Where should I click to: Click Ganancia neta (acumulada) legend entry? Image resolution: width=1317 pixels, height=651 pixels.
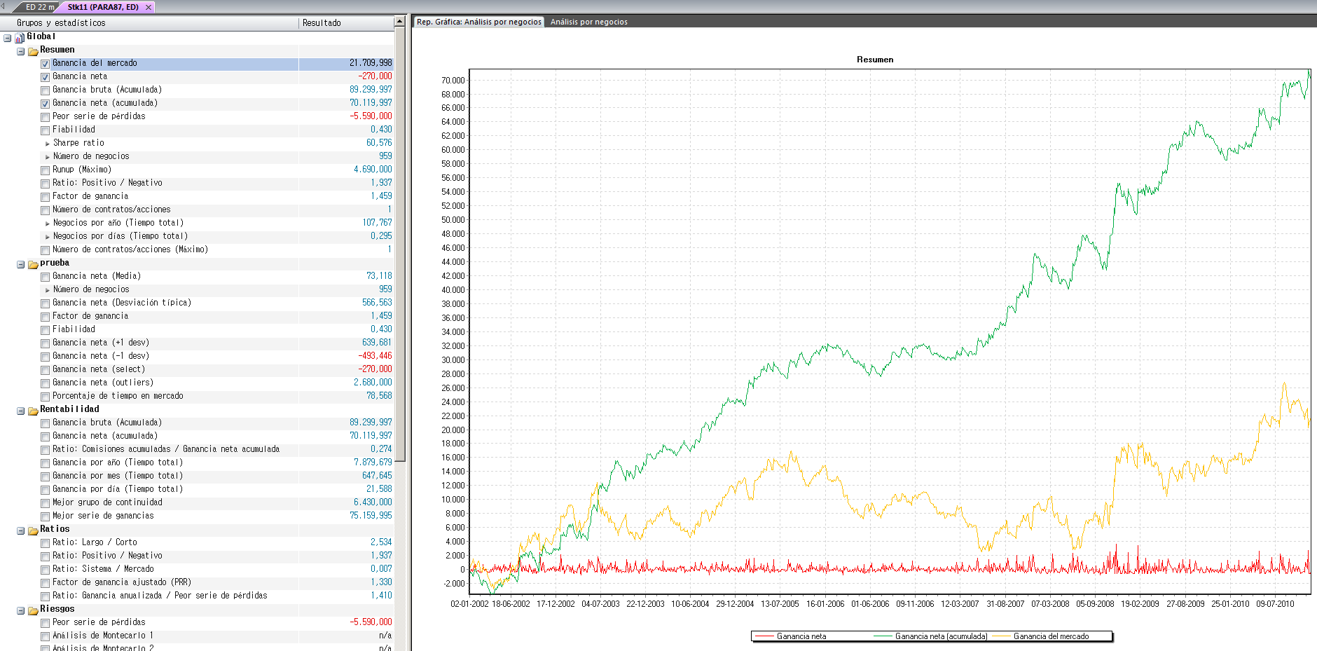pos(941,636)
